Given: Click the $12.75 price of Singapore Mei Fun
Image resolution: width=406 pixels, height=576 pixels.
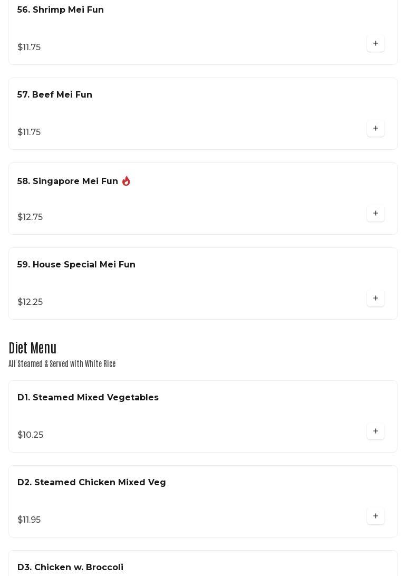Looking at the screenshot, I should point(30,217).
